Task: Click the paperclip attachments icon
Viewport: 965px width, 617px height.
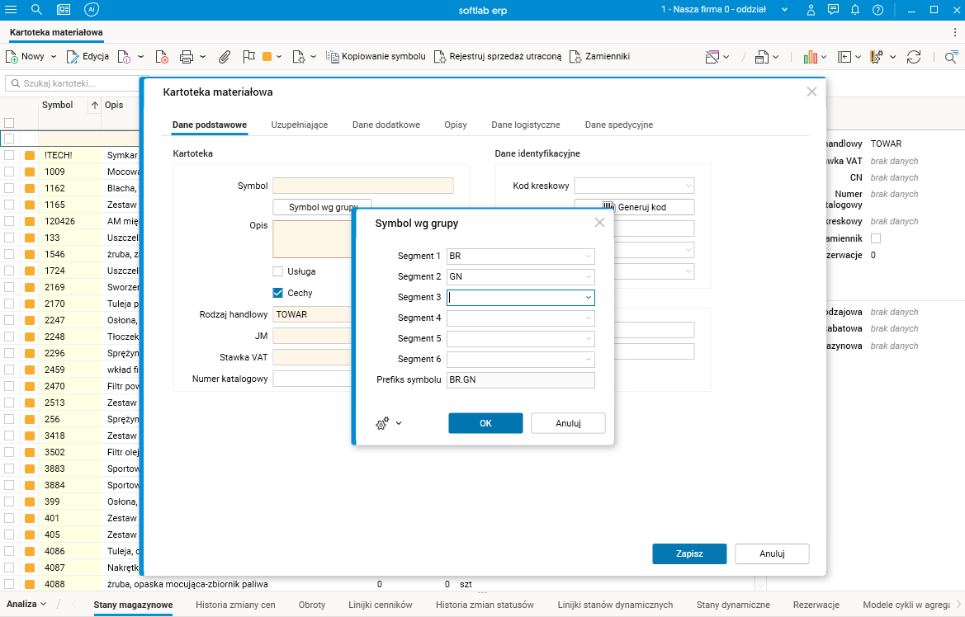Action: [224, 57]
